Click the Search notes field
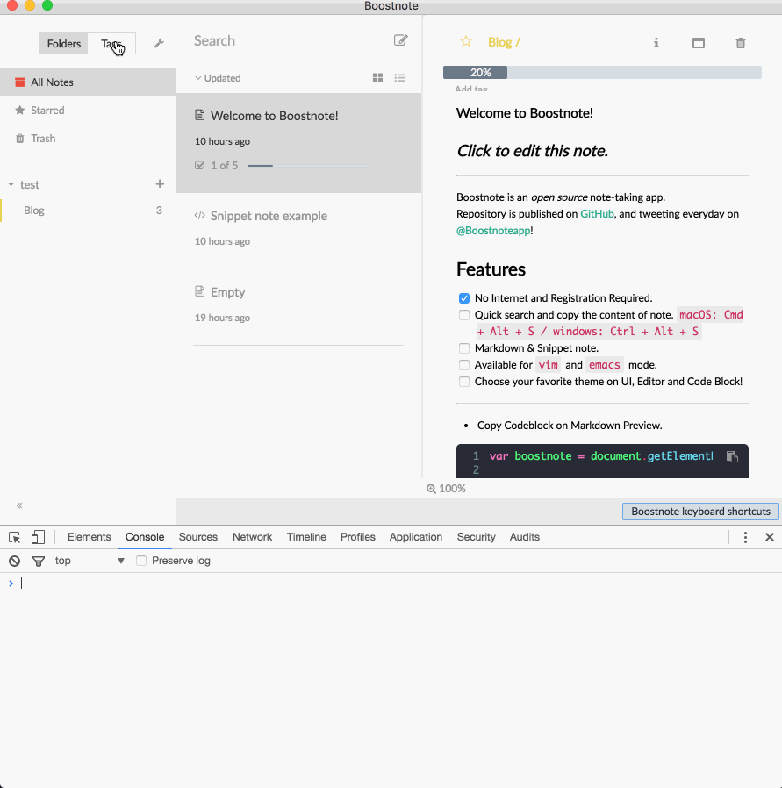 [288, 40]
